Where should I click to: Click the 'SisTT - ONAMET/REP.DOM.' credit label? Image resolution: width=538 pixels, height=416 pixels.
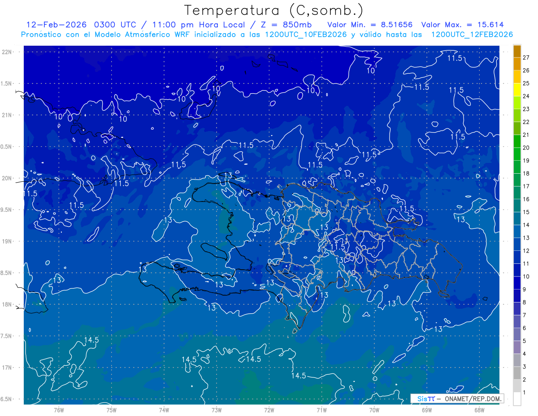[457, 398]
